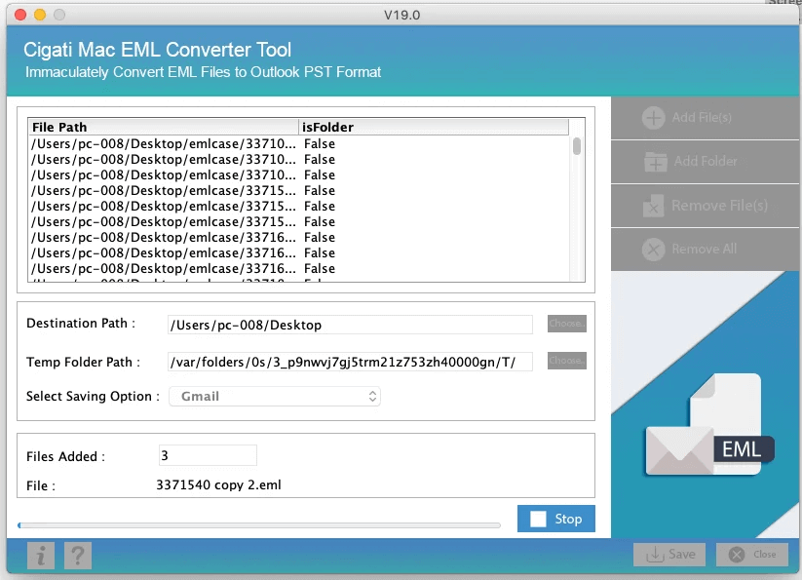Click the Remove All button label
This screenshot has height=580, width=802.
pyautogui.click(x=704, y=250)
